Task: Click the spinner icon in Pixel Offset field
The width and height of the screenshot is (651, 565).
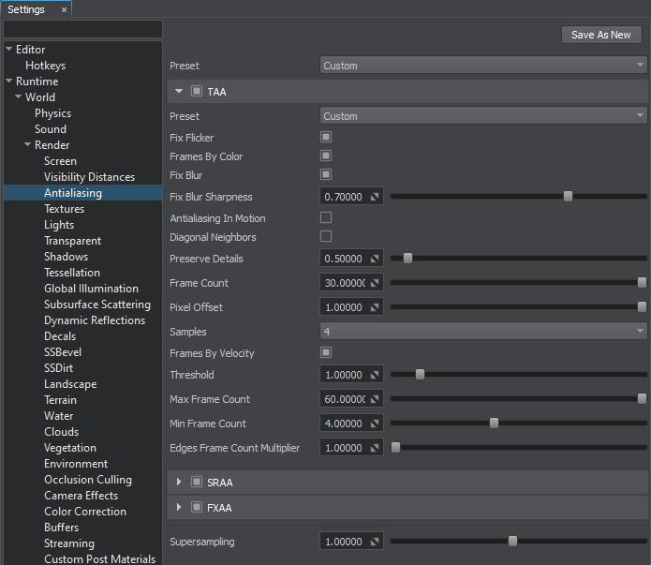Action: 375,307
